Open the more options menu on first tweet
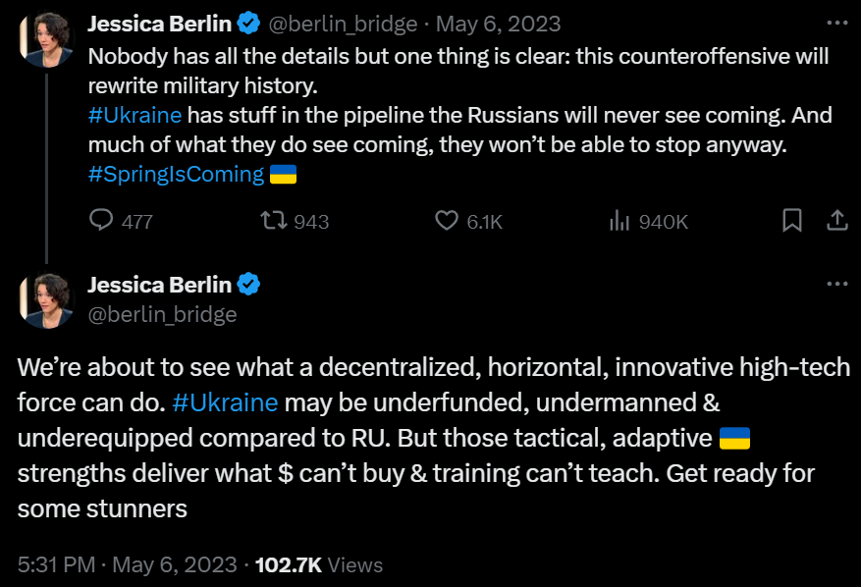This screenshot has width=861, height=587. click(836, 23)
